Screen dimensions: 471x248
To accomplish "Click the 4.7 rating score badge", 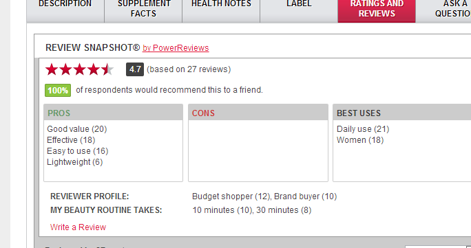I will pyautogui.click(x=135, y=69).
